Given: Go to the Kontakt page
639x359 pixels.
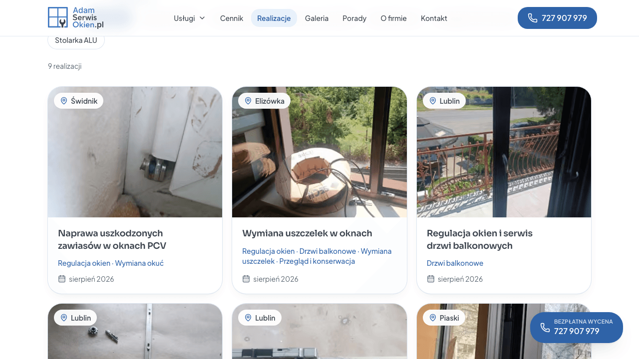Looking at the screenshot, I should (x=434, y=18).
